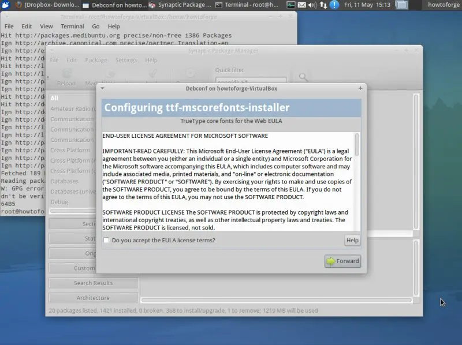The image size is (462, 345).
Task: Open the Help menu in Terminal
Action: [x=113, y=26]
